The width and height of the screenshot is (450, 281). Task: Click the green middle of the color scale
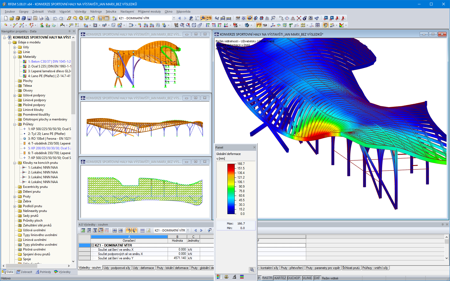point(231,189)
